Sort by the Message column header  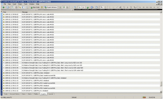[x=90, y=12]
